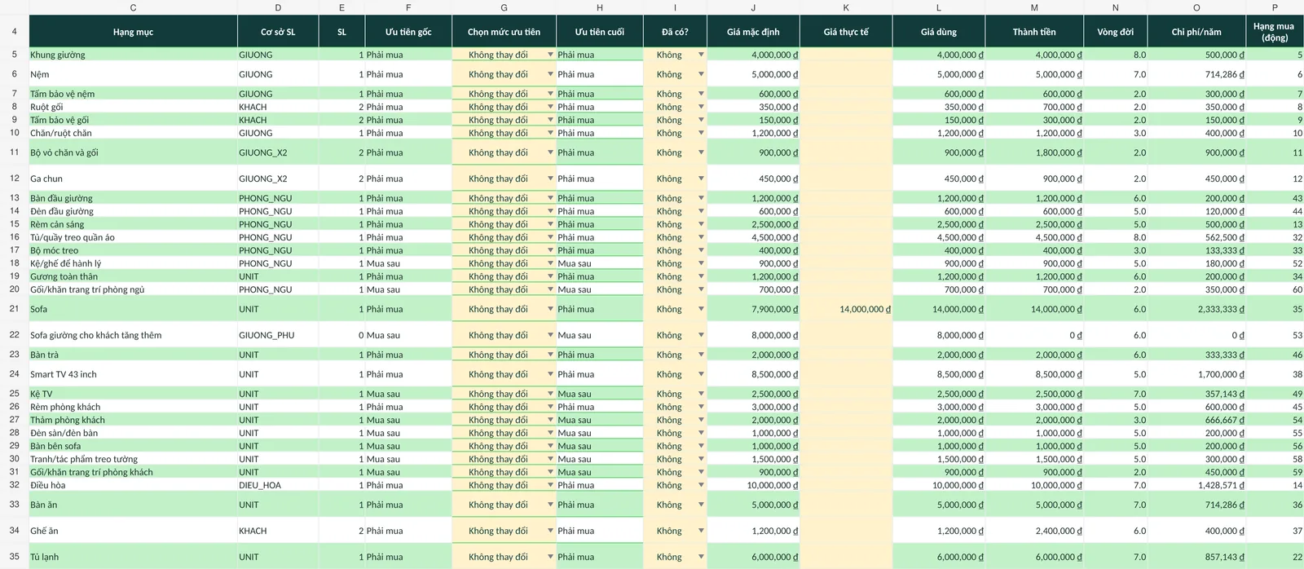This screenshot has height=569, width=1304.
Task: Select the cell labeled Khung giường
Action: 133,55
